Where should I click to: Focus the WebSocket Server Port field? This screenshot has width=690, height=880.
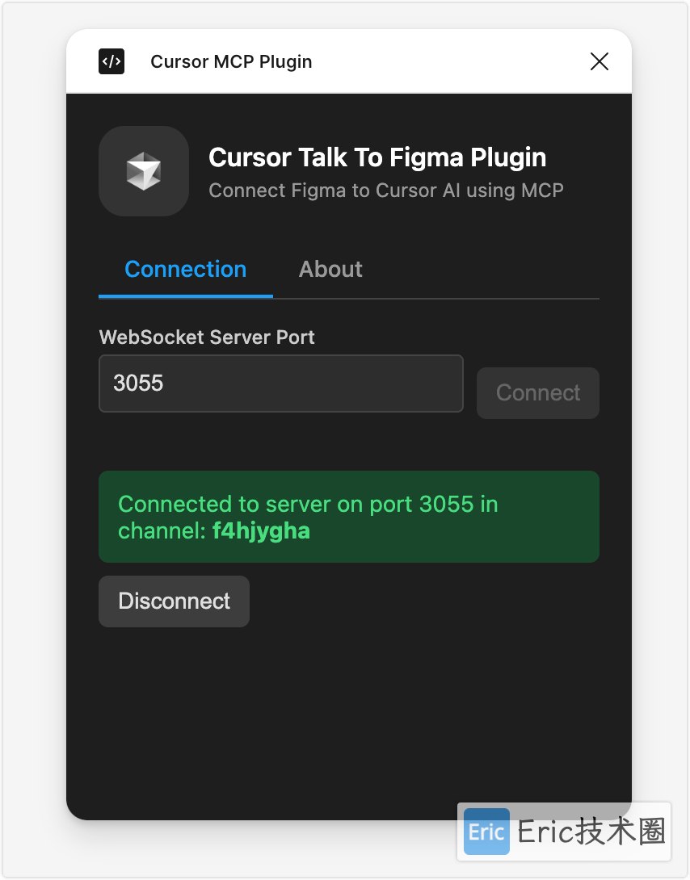(280, 383)
